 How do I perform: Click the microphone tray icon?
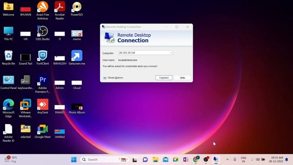[235, 159]
